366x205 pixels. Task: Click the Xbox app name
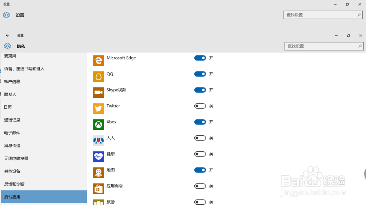coord(111,122)
